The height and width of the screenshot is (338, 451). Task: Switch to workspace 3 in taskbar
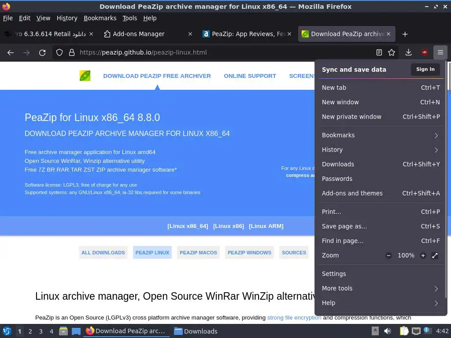pos(41,331)
